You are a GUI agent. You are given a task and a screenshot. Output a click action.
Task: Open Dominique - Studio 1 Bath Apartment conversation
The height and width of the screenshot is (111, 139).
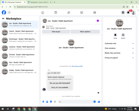19,40
